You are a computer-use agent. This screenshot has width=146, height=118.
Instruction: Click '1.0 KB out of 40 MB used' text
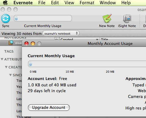(x=52, y=85)
